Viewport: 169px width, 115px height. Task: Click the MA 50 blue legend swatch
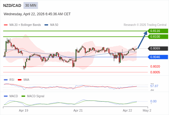46,25
